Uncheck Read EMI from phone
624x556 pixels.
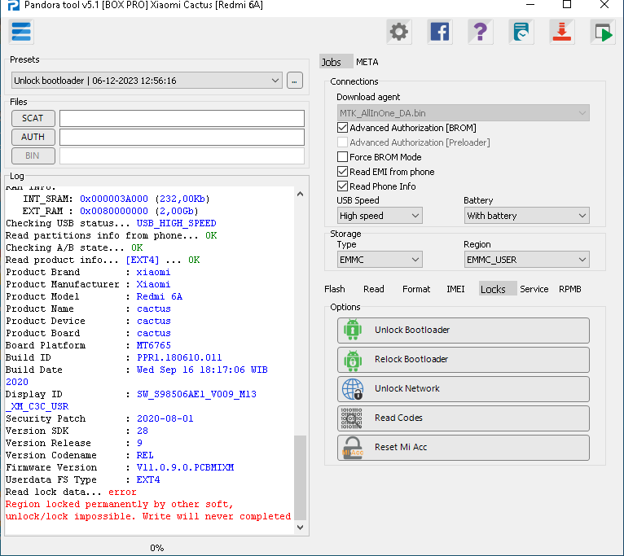(342, 172)
